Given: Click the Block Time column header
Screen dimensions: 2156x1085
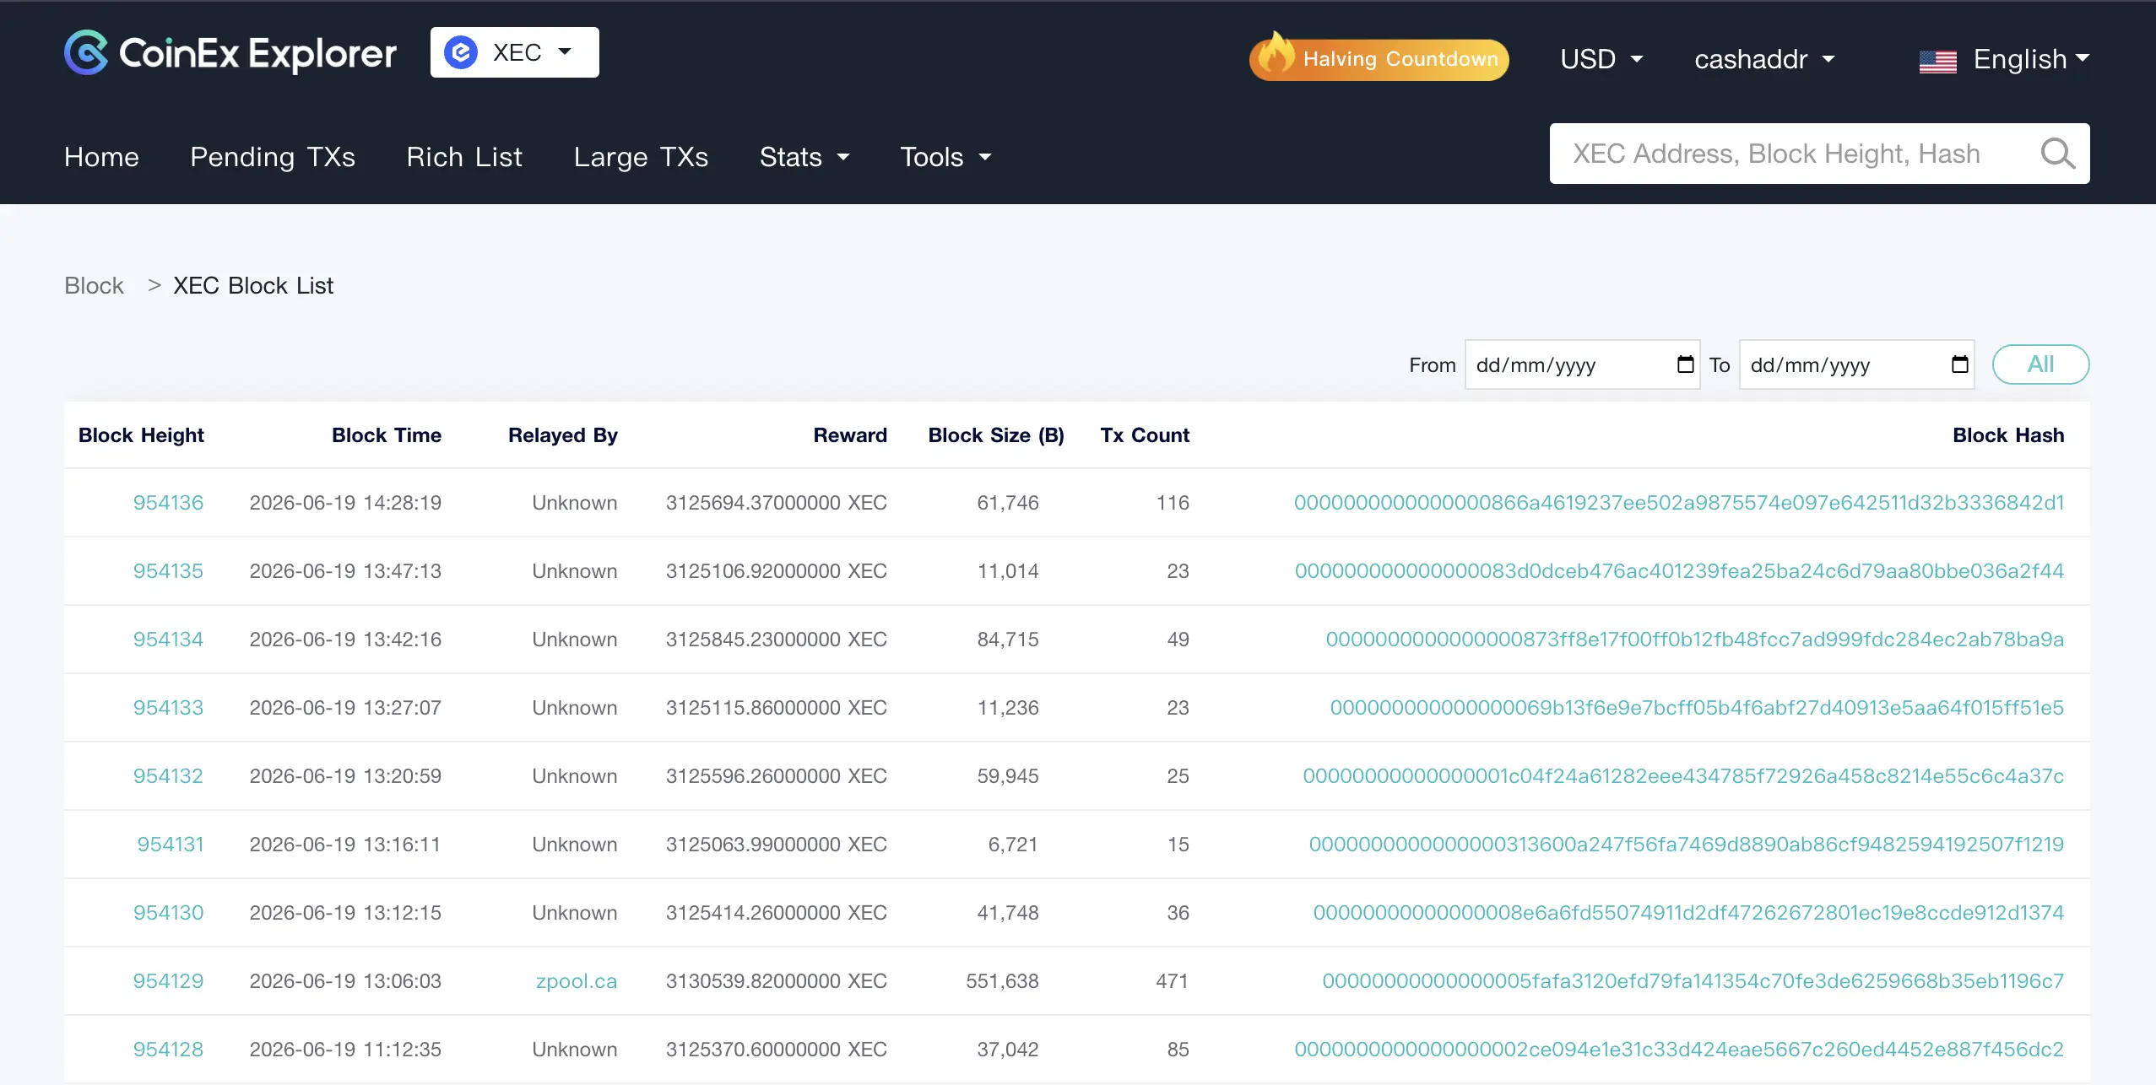Looking at the screenshot, I should (387, 435).
